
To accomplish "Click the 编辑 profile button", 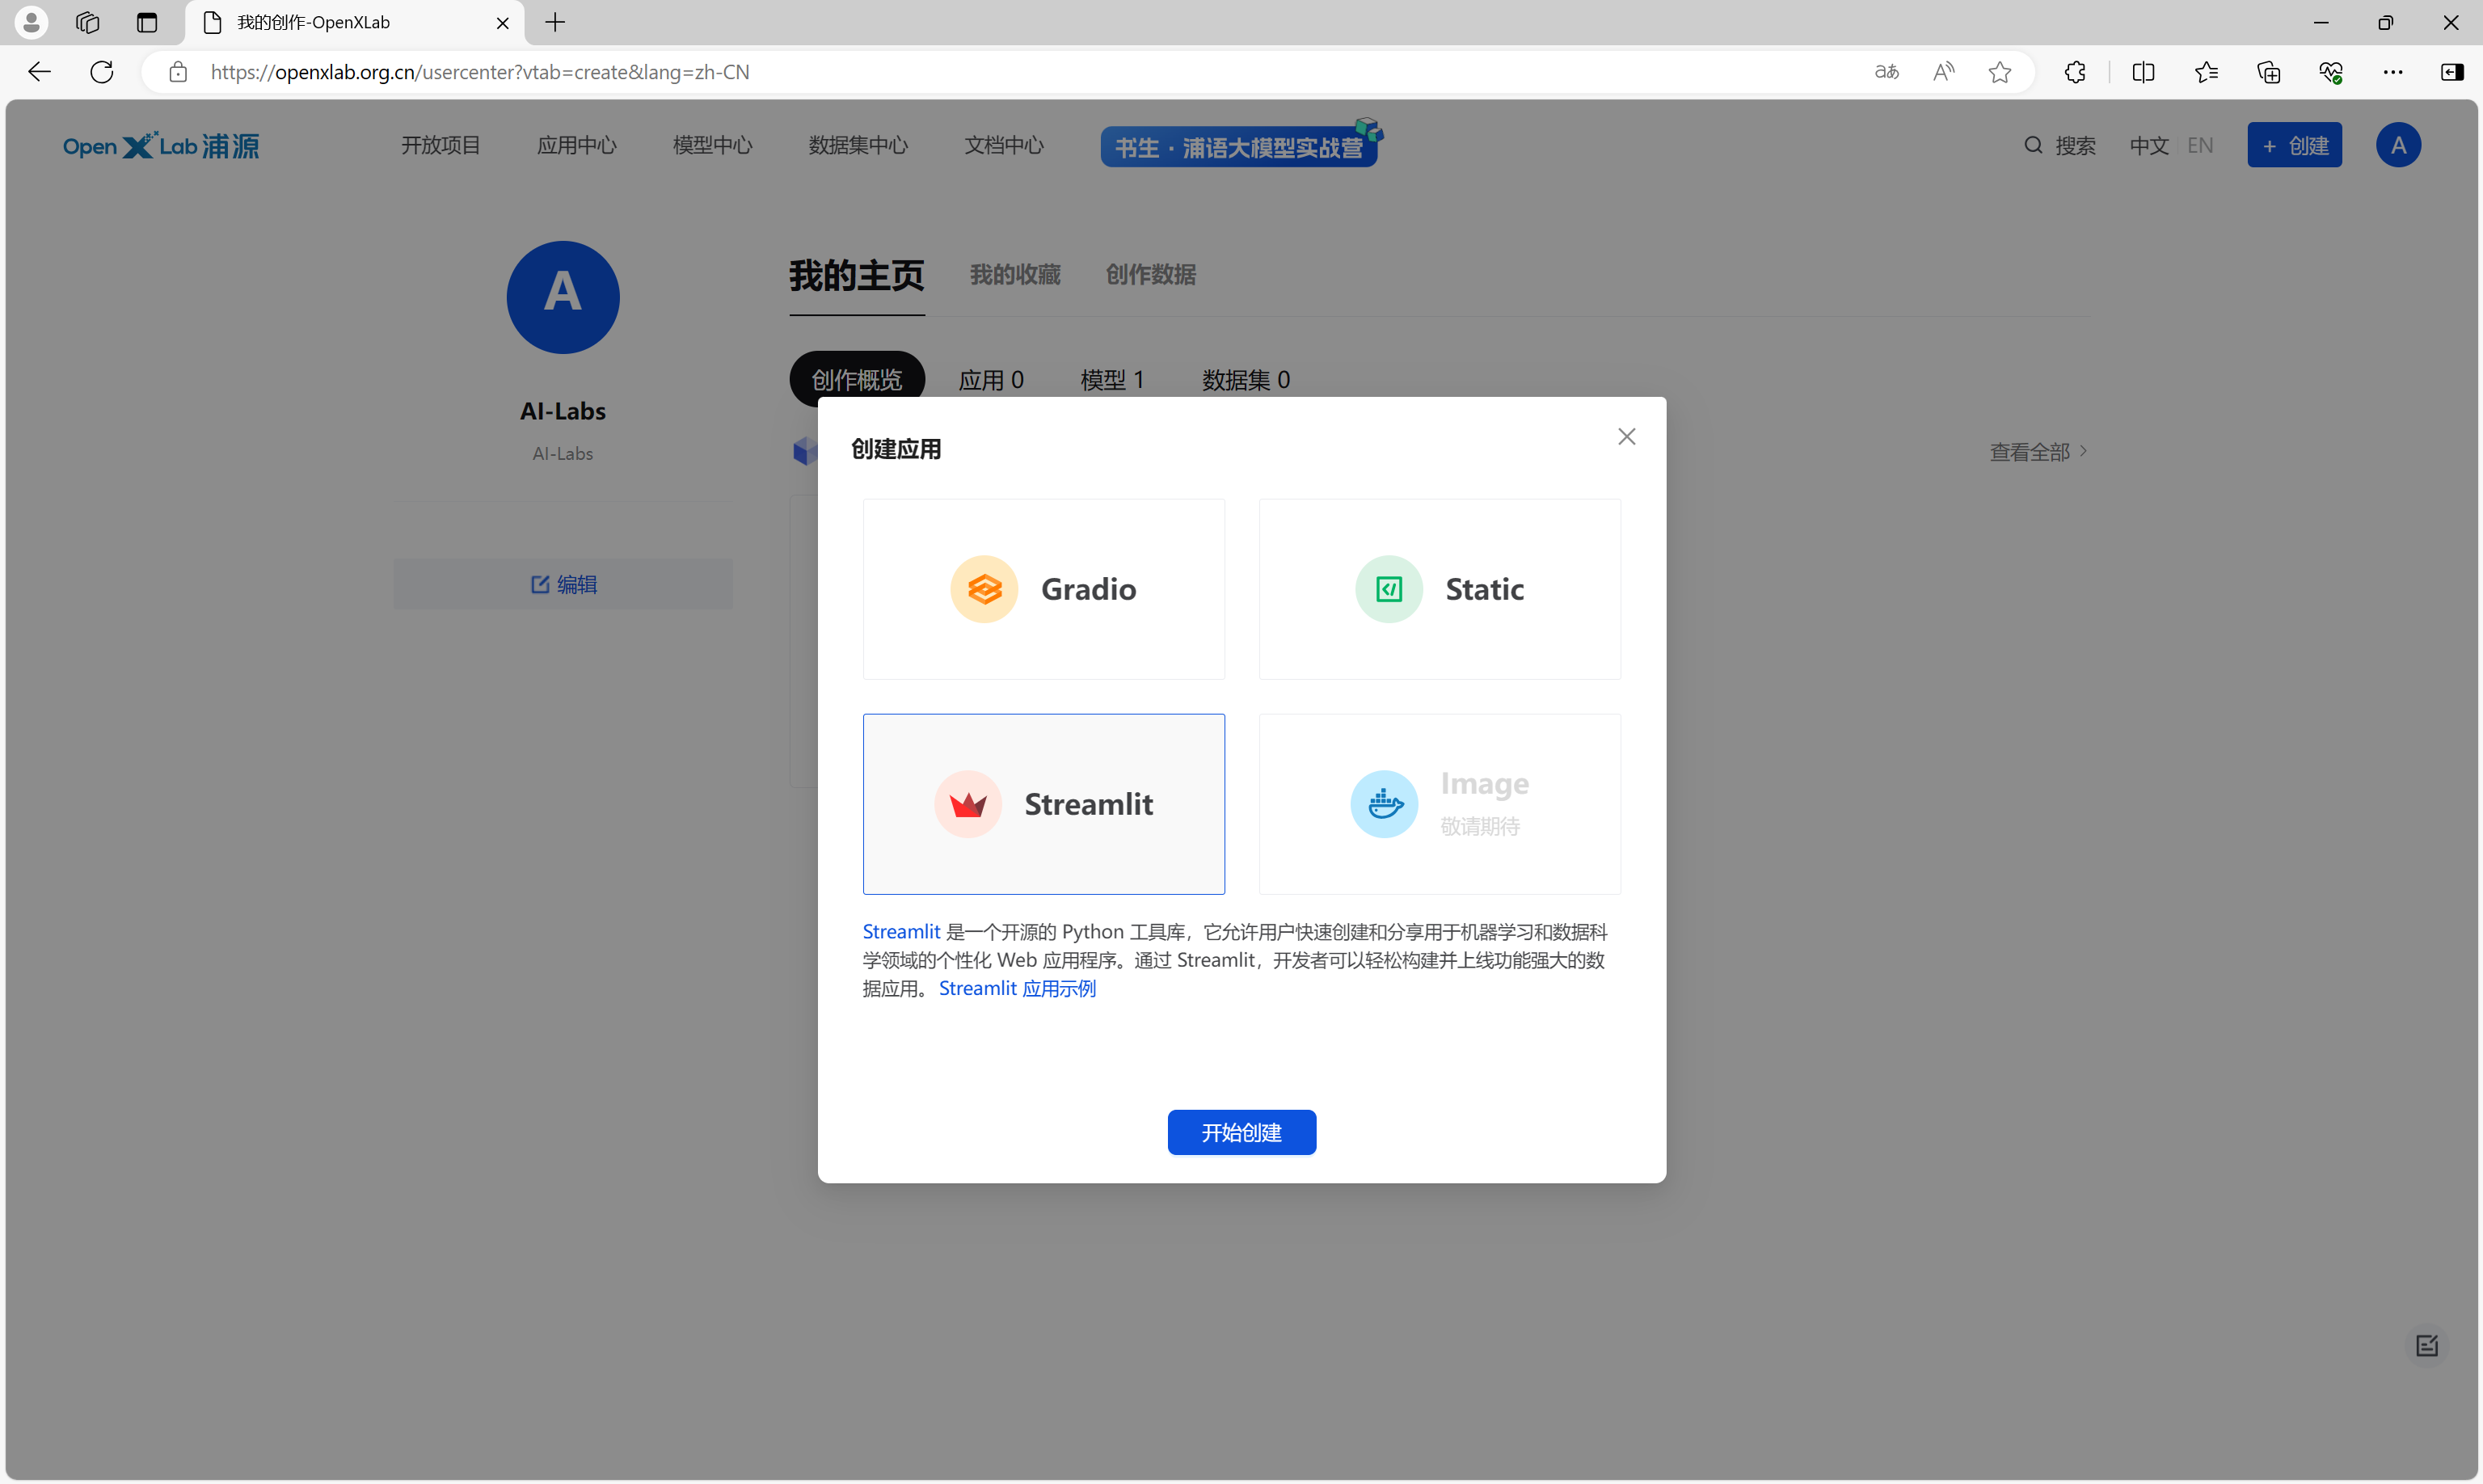I will (x=563, y=584).
